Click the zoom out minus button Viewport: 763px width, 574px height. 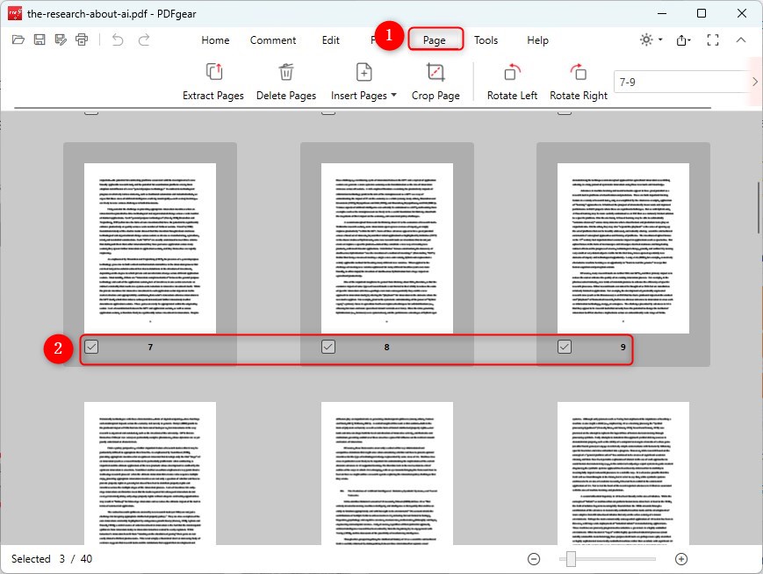pyautogui.click(x=533, y=558)
